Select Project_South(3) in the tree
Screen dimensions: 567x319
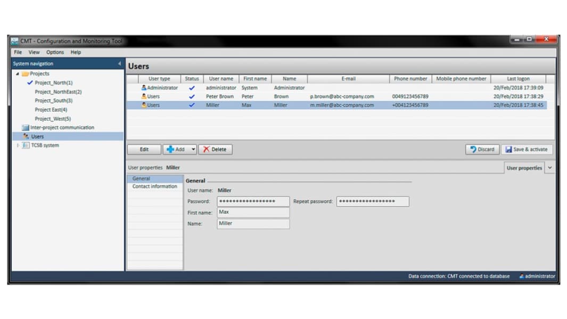[x=54, y=101]
